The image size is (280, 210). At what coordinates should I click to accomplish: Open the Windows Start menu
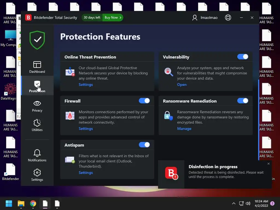9,203
